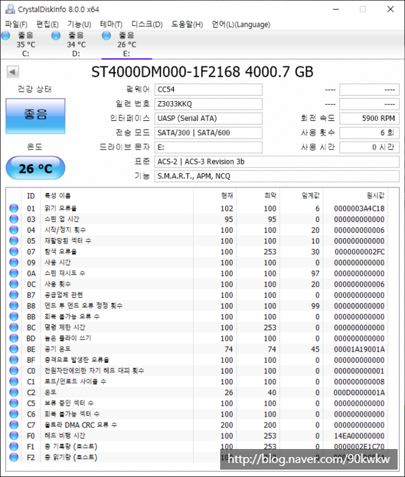The width and height of the screenshot is (405, 477).
Task: Click the CrystalDiskInfo title bar app icon
Action: 10,9
